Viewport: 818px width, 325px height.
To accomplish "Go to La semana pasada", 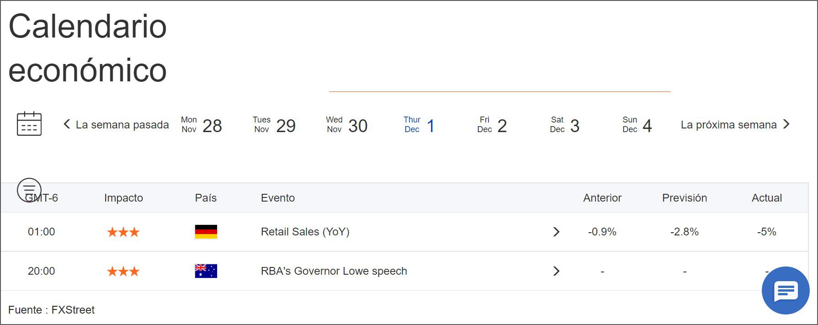I will (x=116, y=125).
